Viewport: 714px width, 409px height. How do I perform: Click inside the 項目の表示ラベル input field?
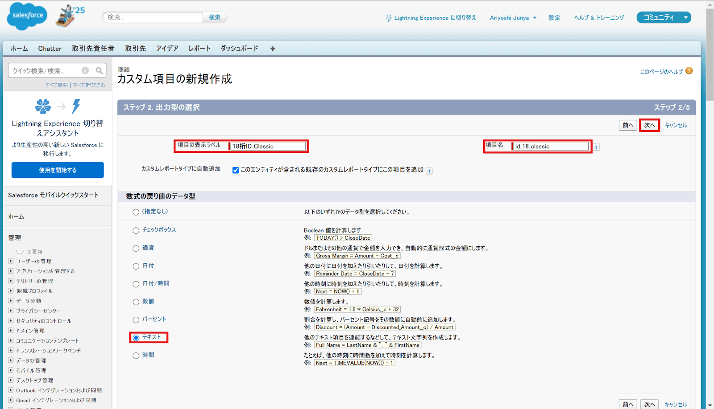click(x=268, y=146)
